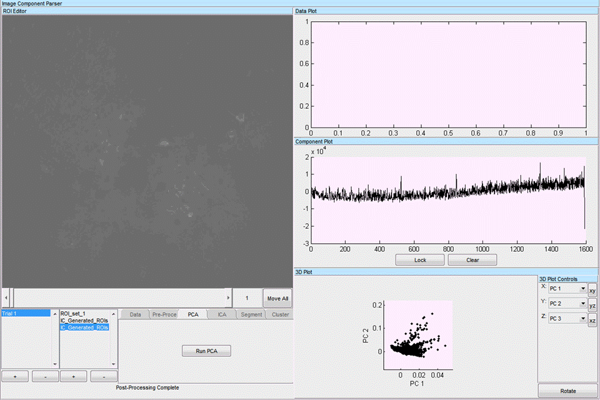Click the frame number input field

247,298
